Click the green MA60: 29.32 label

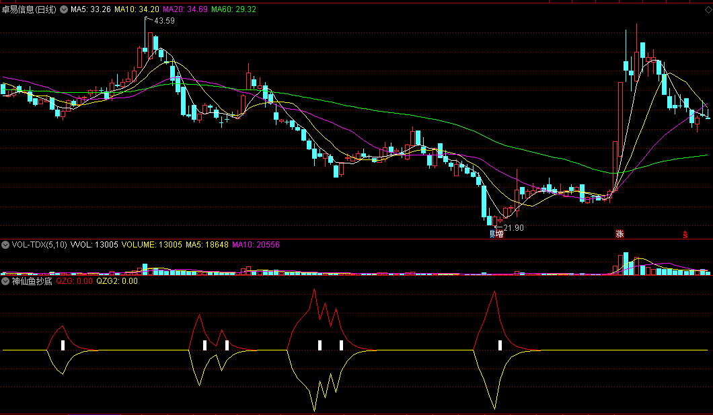point(233,9)
